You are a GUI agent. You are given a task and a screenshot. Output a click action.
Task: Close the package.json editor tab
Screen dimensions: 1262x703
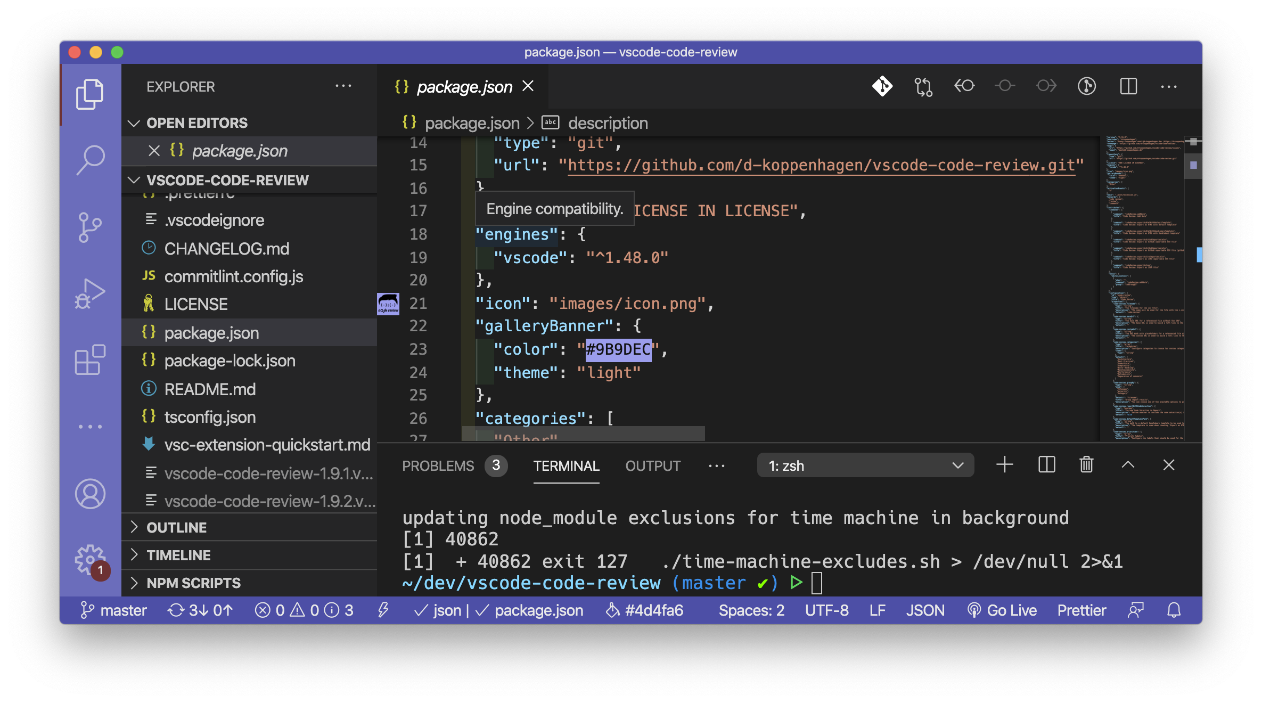pos(528,86)
